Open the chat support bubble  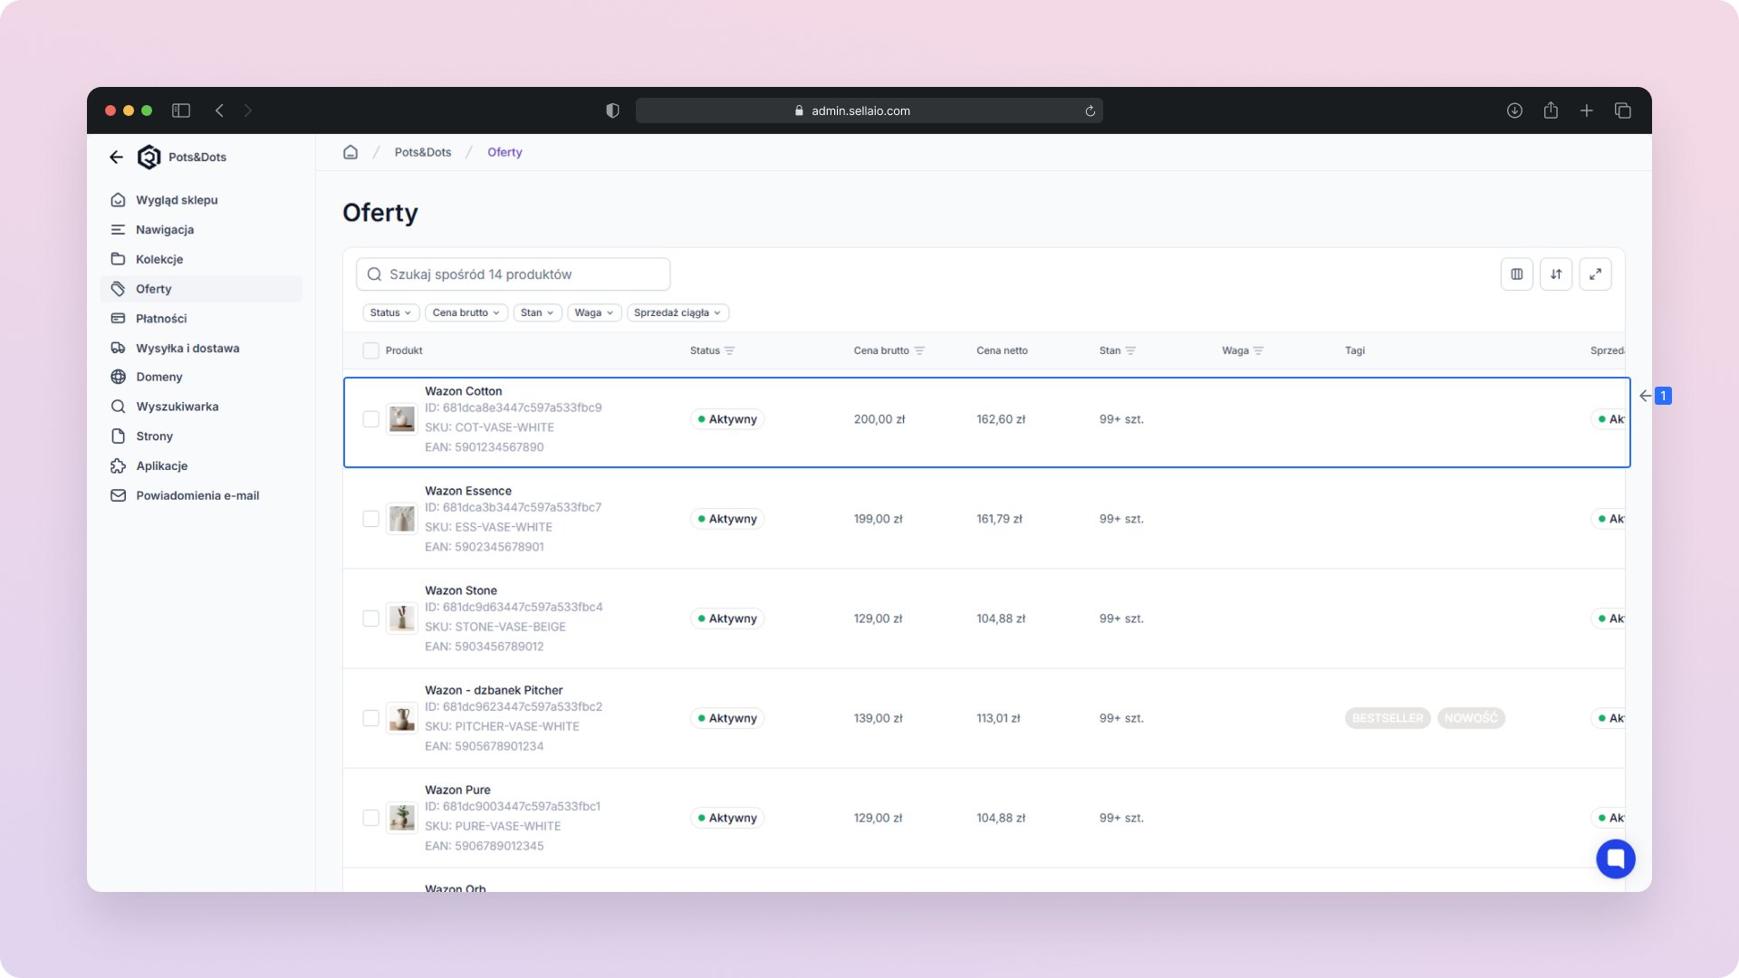[x=1615, y=858]
